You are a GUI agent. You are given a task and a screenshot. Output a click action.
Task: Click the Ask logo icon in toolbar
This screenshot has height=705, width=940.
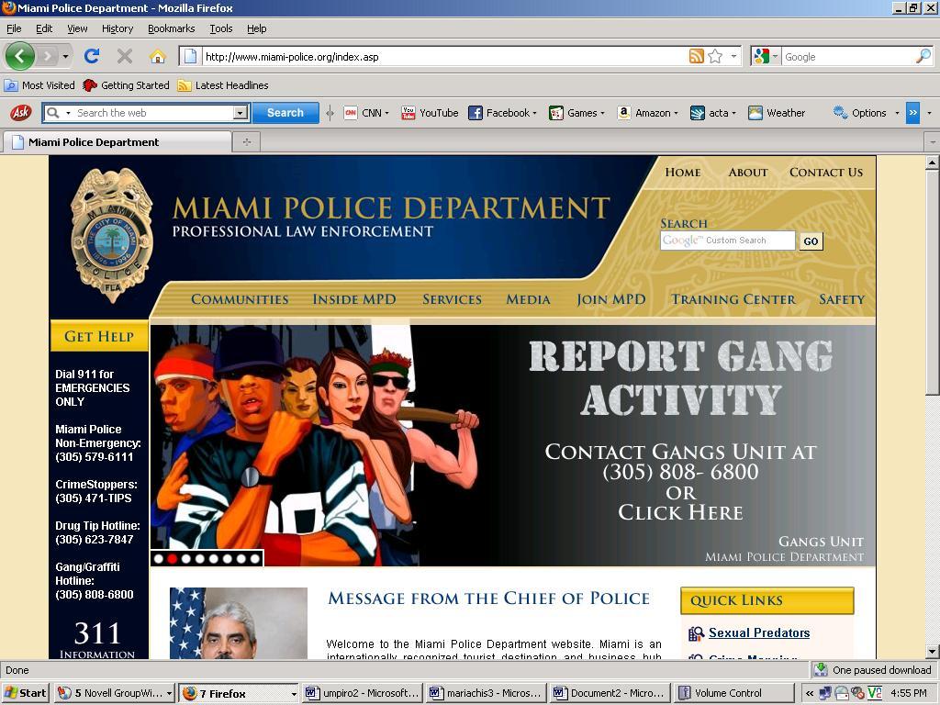20,113
